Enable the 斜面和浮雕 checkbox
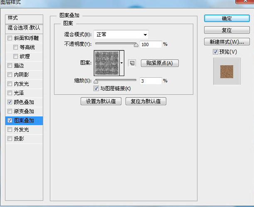This screenshot has width=254, height=207. (x=10, y=38)
